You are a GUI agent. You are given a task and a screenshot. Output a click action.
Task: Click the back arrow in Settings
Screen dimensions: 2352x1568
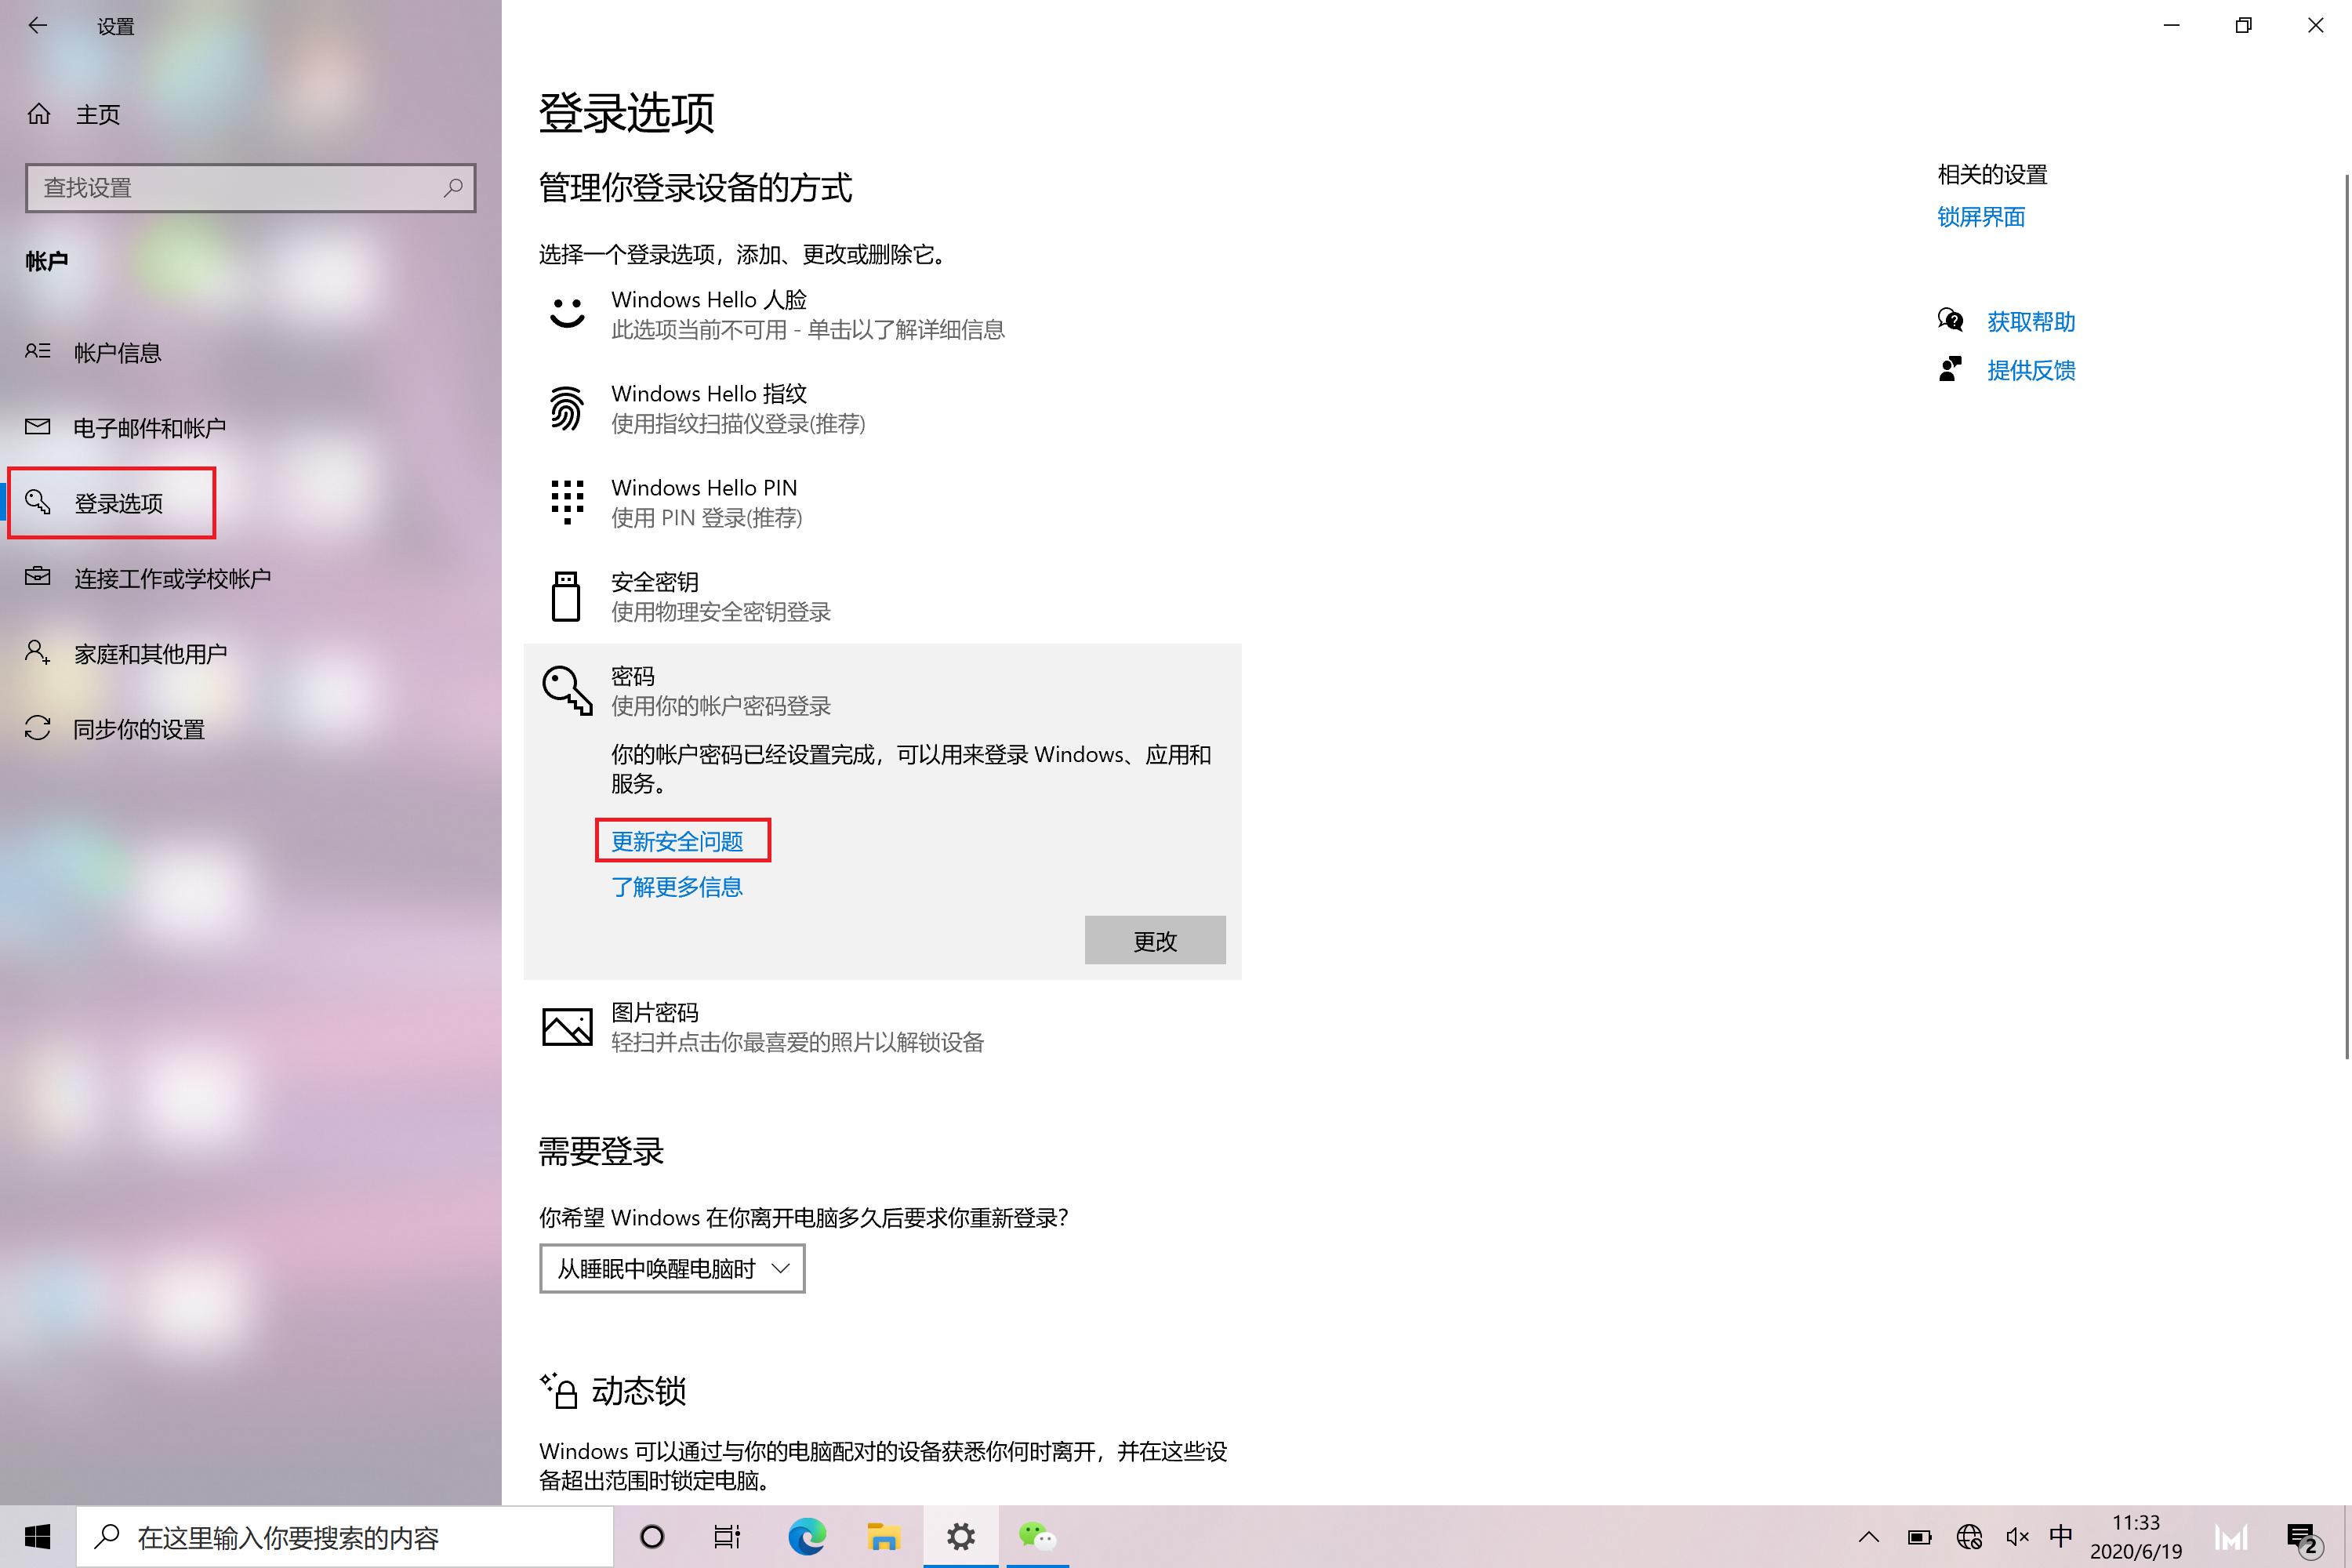tap(38, 26)
